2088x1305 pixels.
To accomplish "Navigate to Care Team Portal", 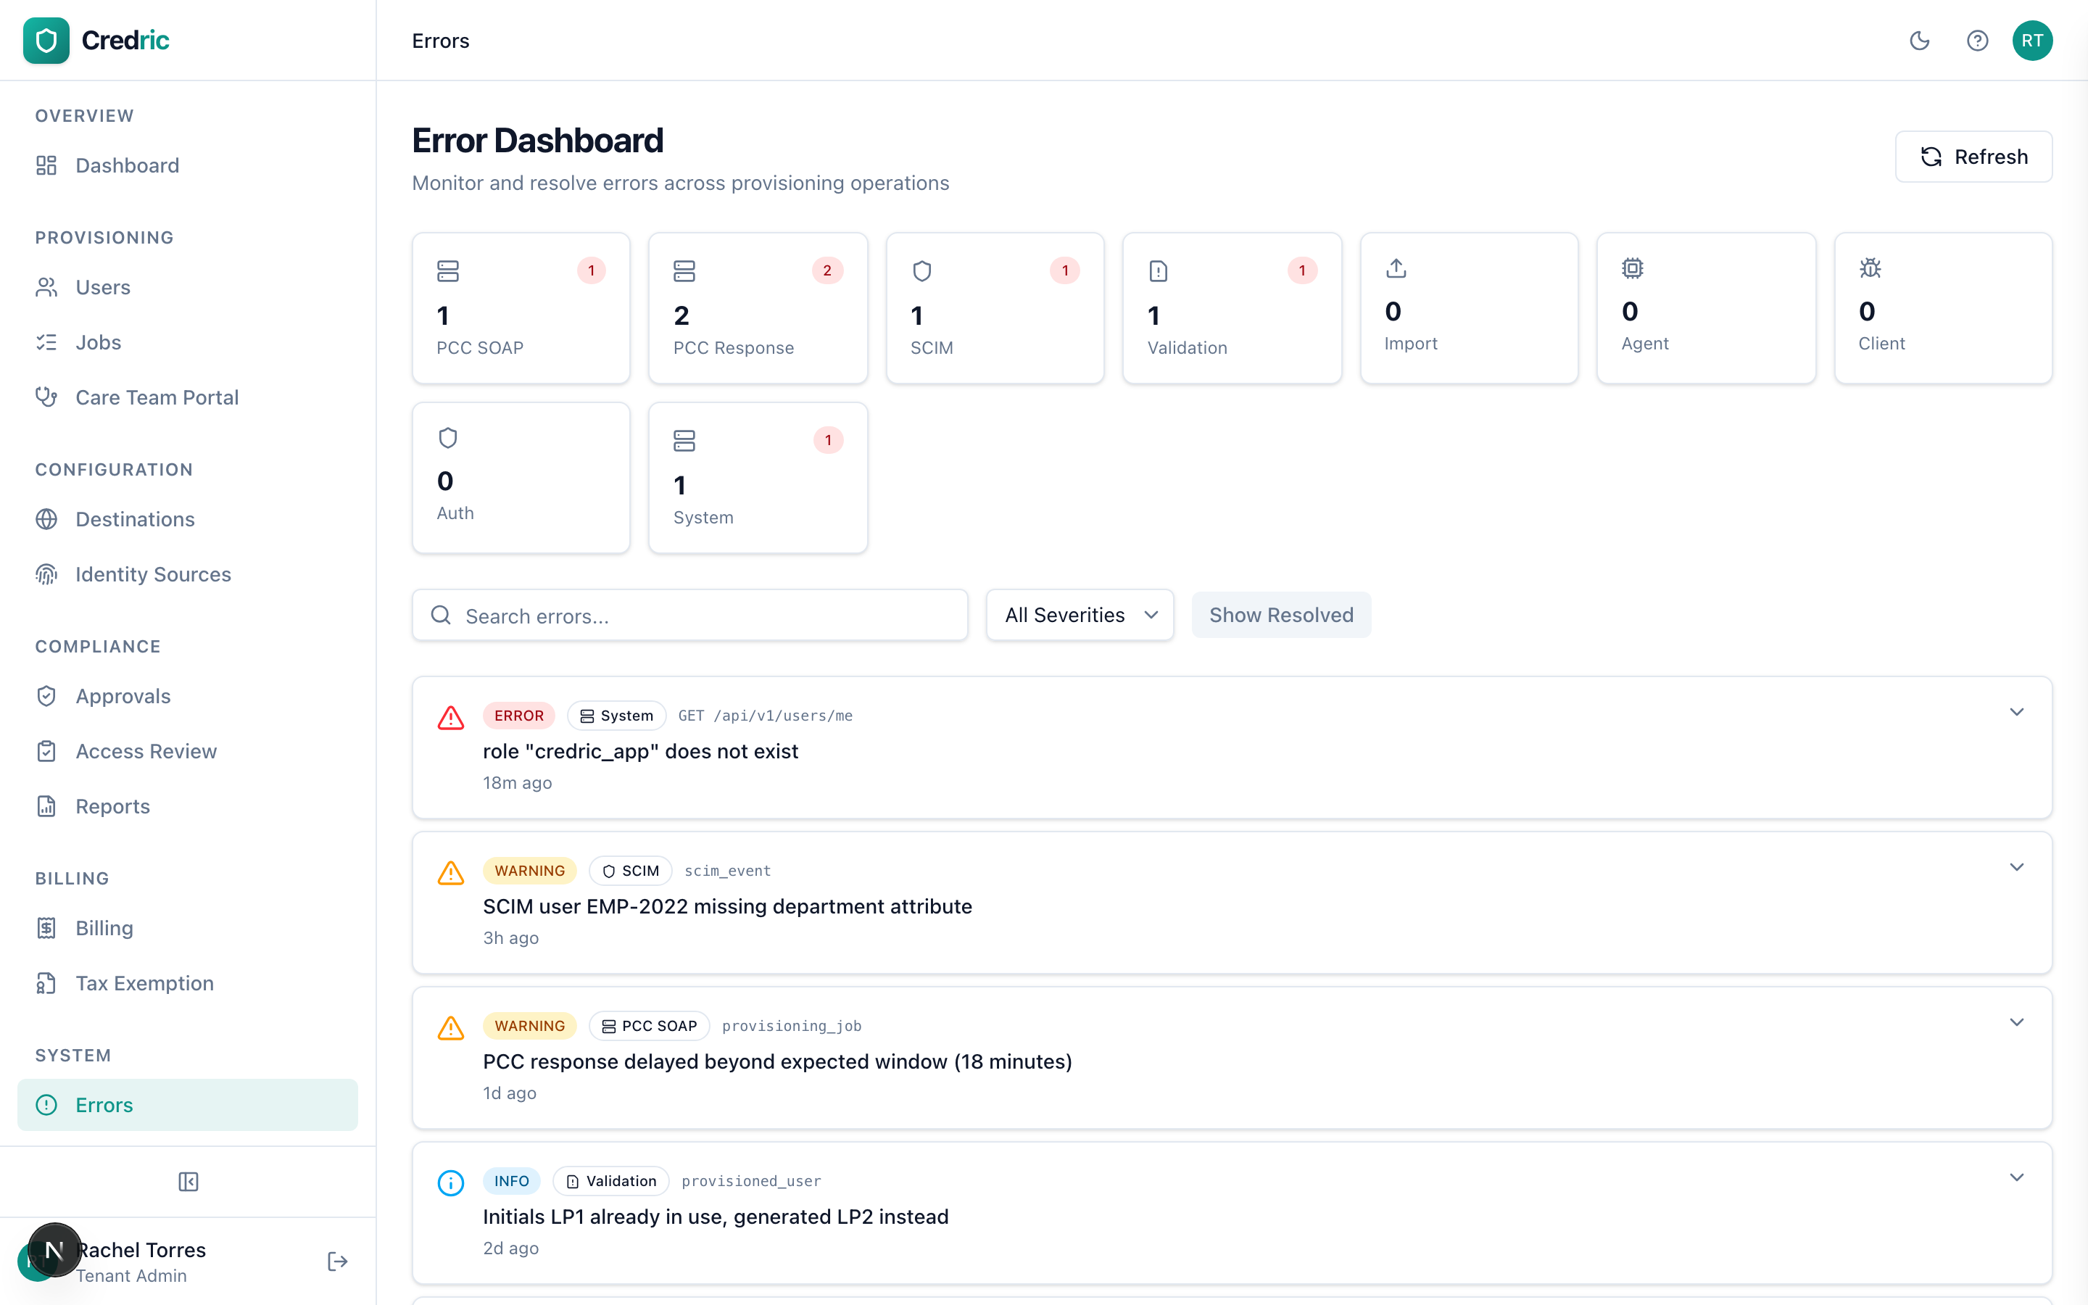I will tap(187, 397).
